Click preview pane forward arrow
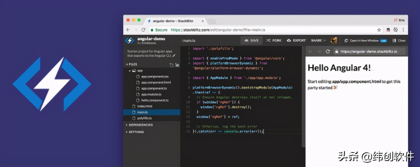This screenshot has width=420, height=167. pos(319,52)
